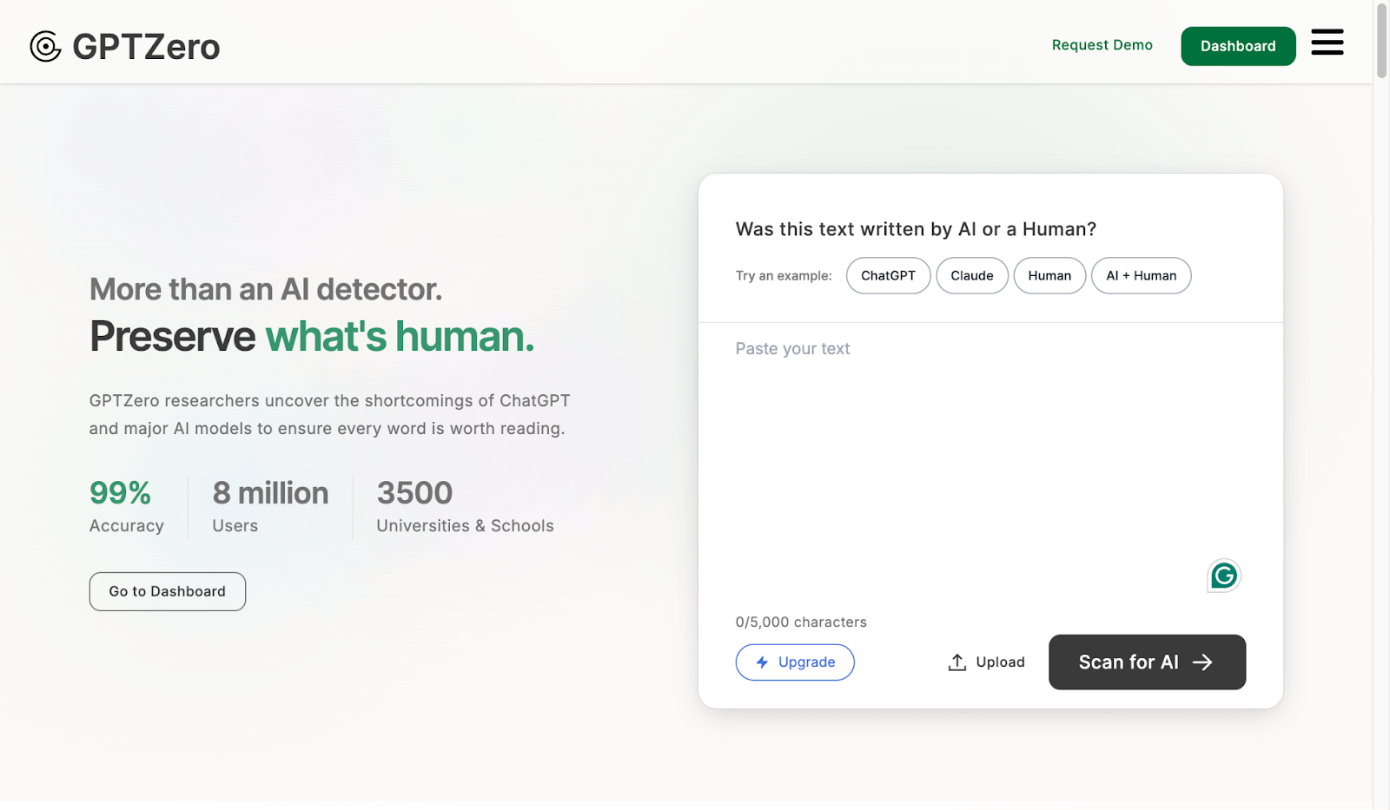
Task: Open the hamburger menu icon
Action: 1327,42
